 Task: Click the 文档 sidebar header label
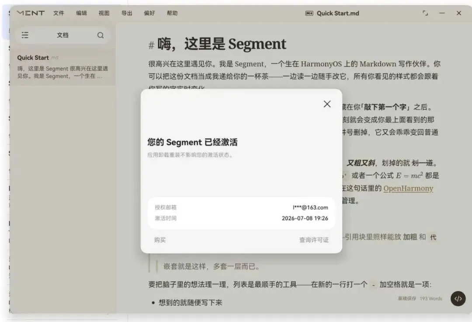[x=62, y=35]
